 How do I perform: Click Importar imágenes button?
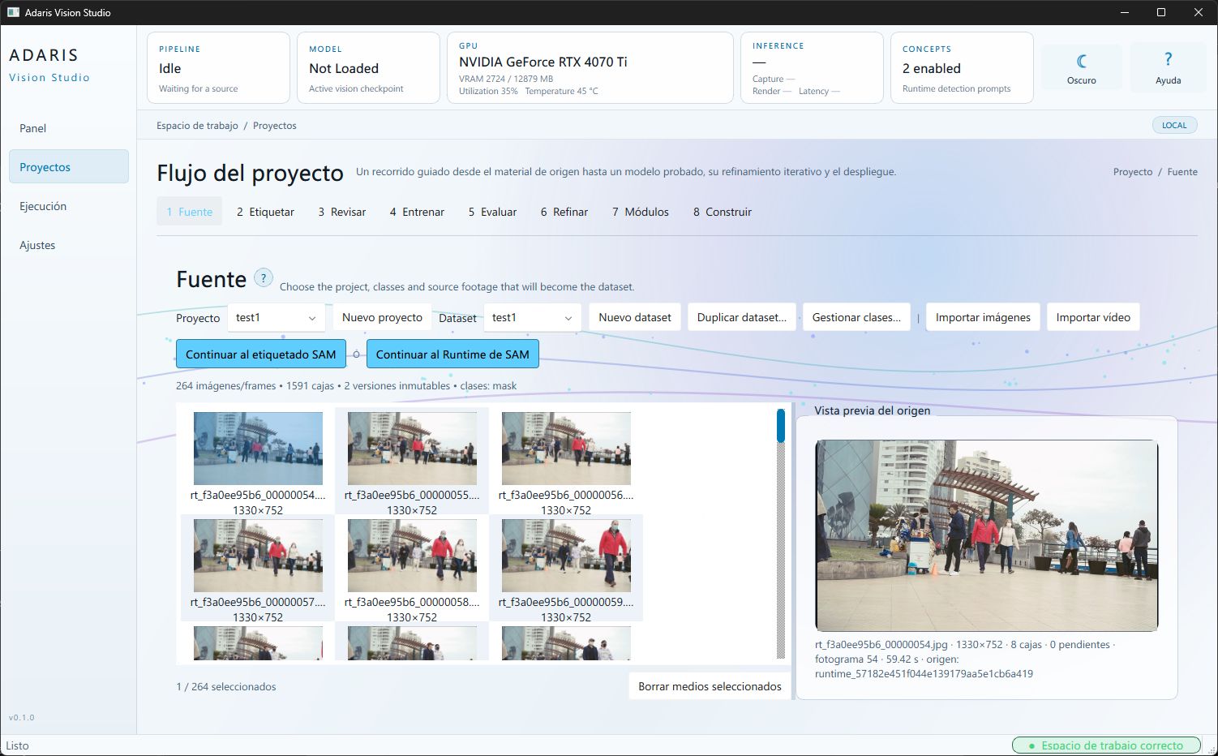click(983, 317)
